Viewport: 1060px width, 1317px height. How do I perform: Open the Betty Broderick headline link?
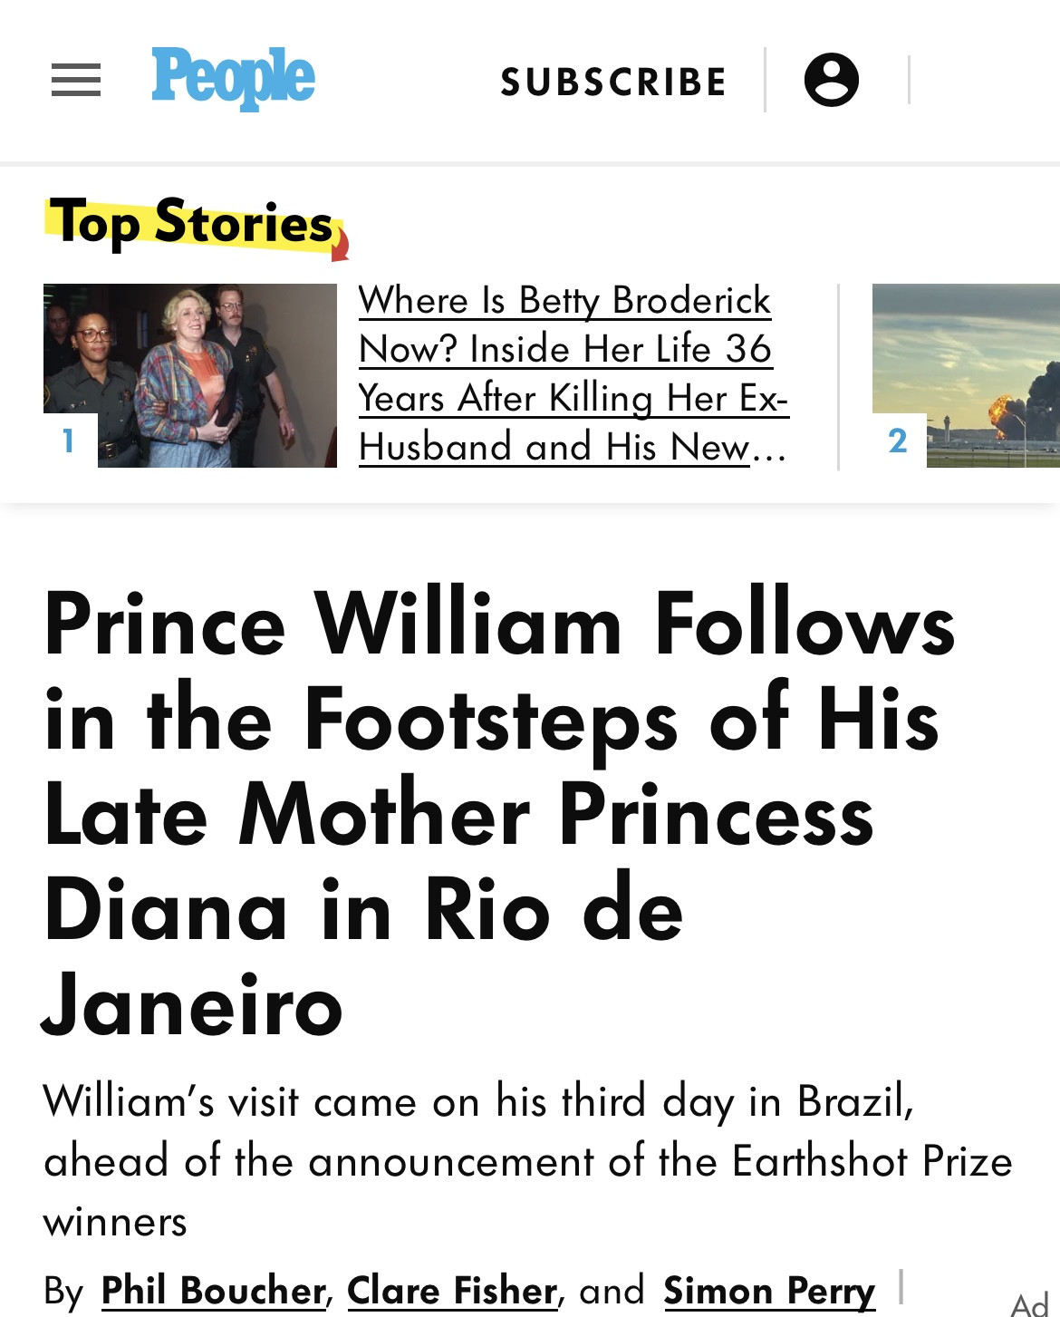573,373
